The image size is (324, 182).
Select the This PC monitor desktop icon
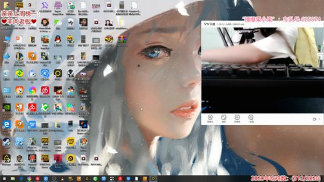click(x=7, y=39)
